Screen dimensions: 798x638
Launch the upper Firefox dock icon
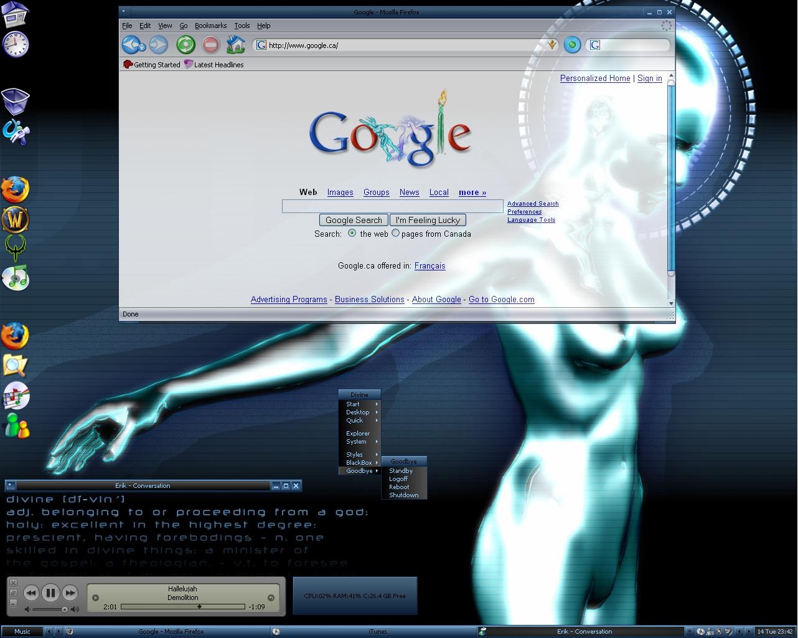[15, 189]
